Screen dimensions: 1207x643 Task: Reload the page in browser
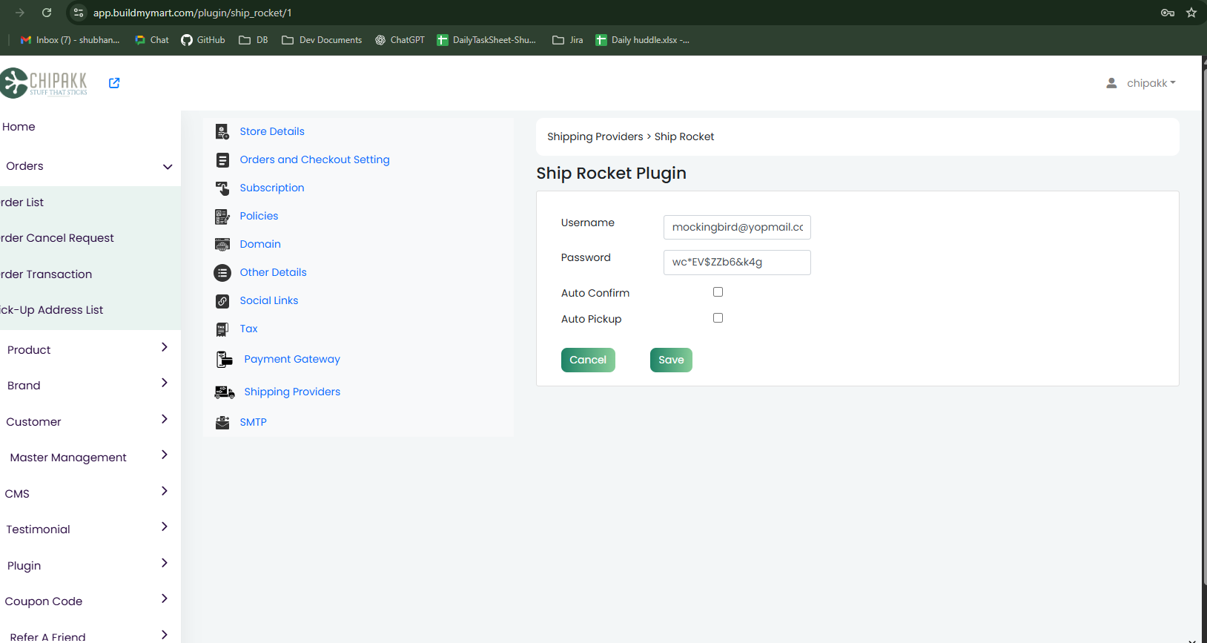(x=47, y=13)
